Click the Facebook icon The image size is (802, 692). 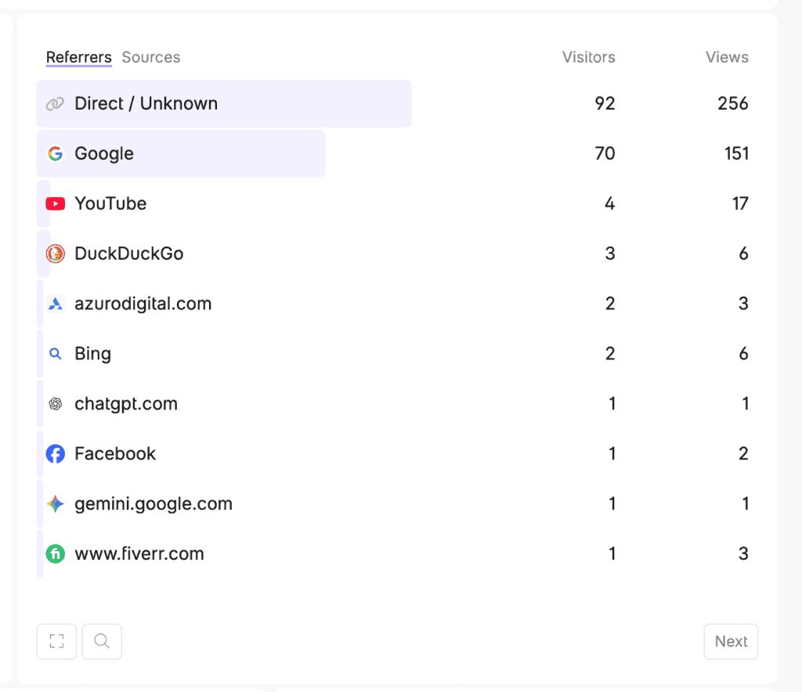tap(54, 454)
